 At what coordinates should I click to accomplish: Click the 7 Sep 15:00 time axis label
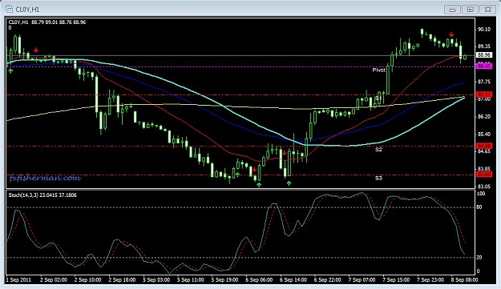[x=396, y=279]
